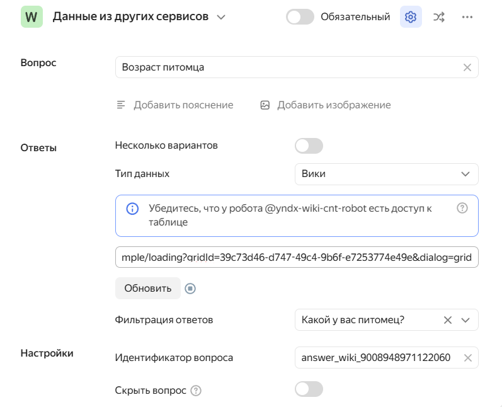The image size is (502, 407).
Task: Expand the Данные из других сервисов type dropdown
Action: pos(220,17)
